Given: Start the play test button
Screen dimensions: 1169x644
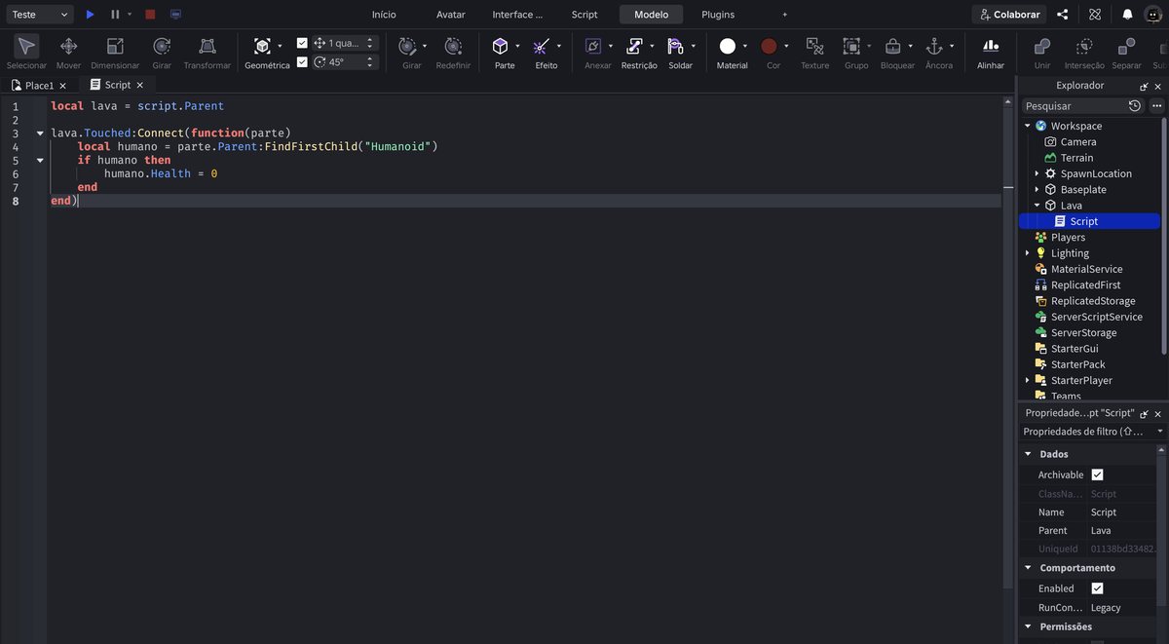Looking at the screenshot, I should (x=90, y=15).
